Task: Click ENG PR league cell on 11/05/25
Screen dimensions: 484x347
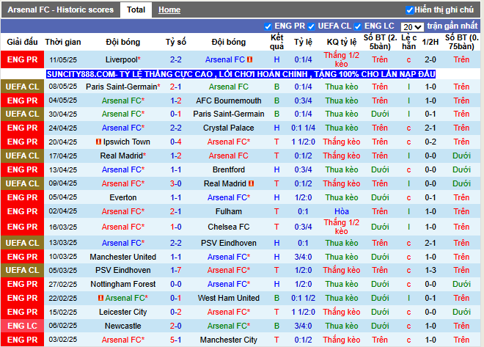Action: 22,59
